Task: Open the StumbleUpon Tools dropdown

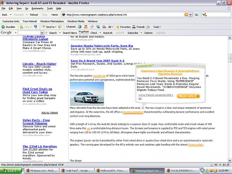Action: 157,27
